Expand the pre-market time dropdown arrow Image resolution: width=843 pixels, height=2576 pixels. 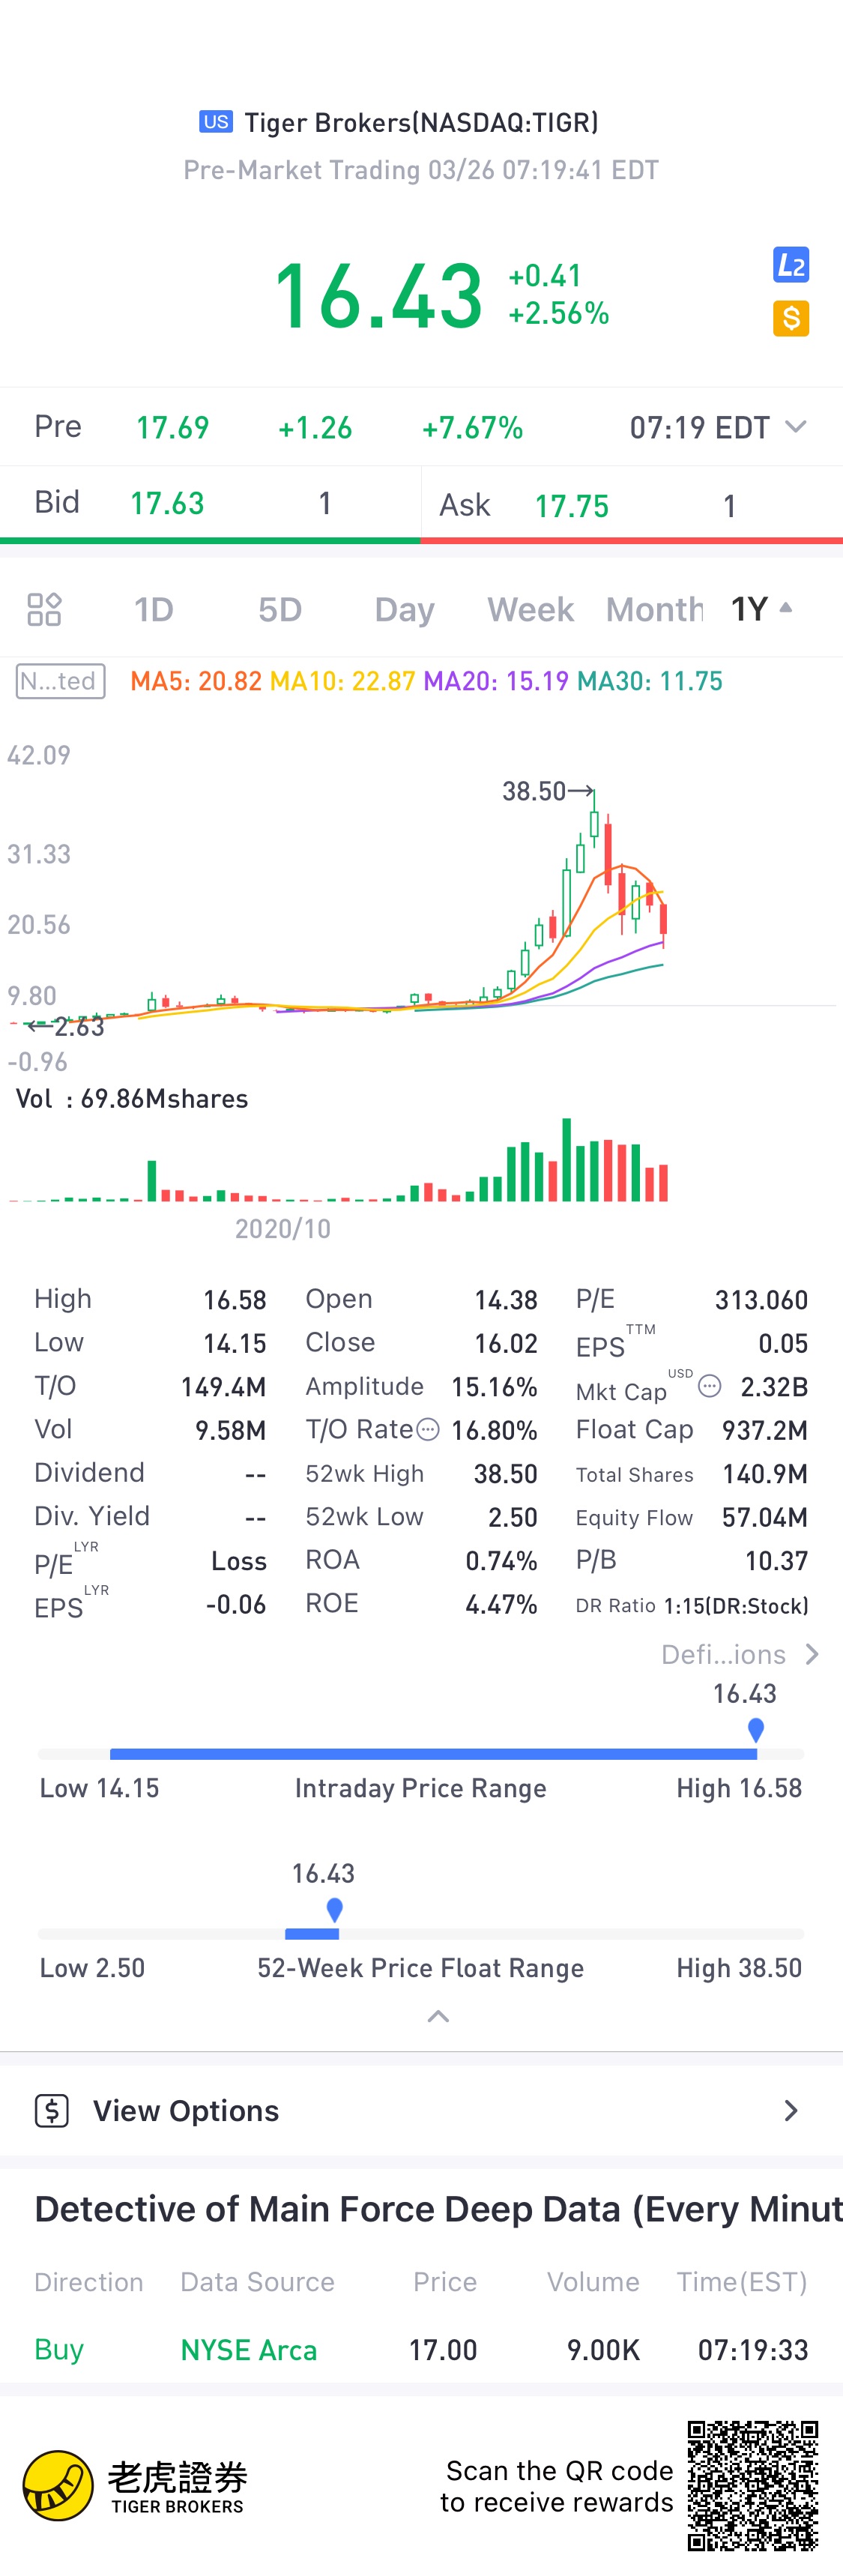tap(796, 427)
